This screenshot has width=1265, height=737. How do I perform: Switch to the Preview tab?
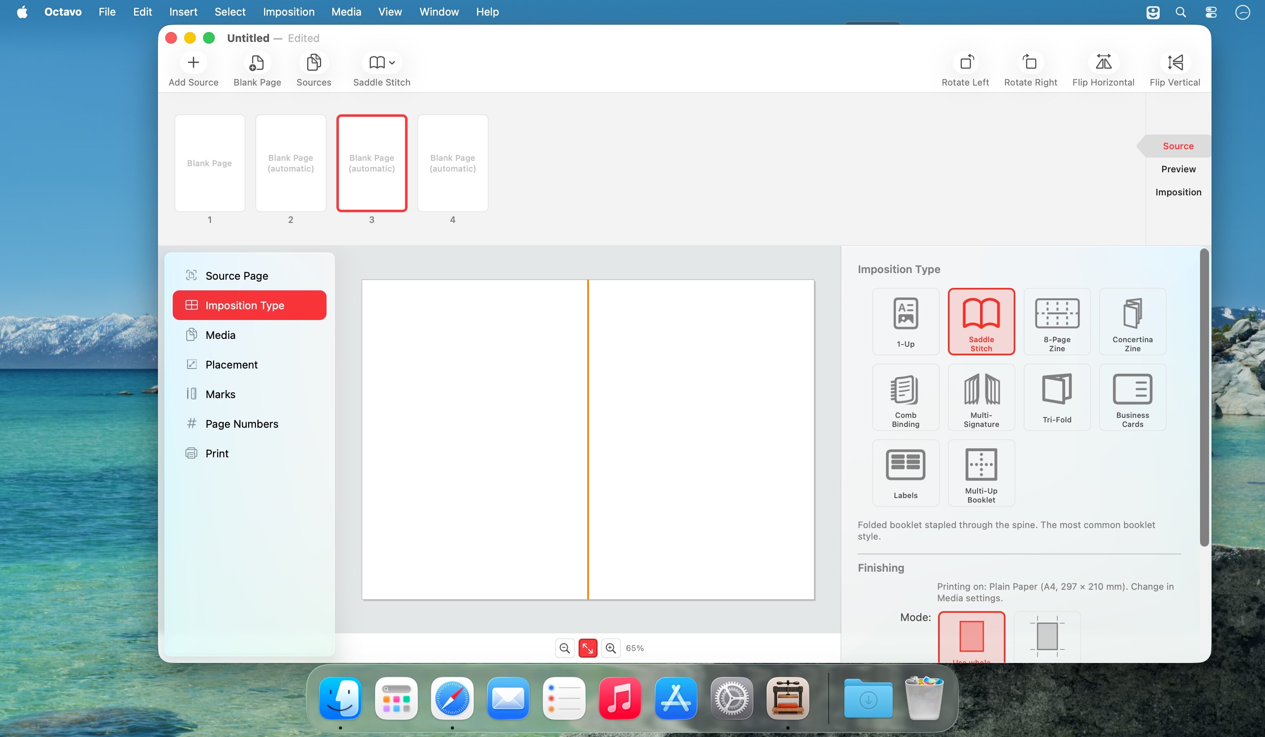coord(1178,169)
